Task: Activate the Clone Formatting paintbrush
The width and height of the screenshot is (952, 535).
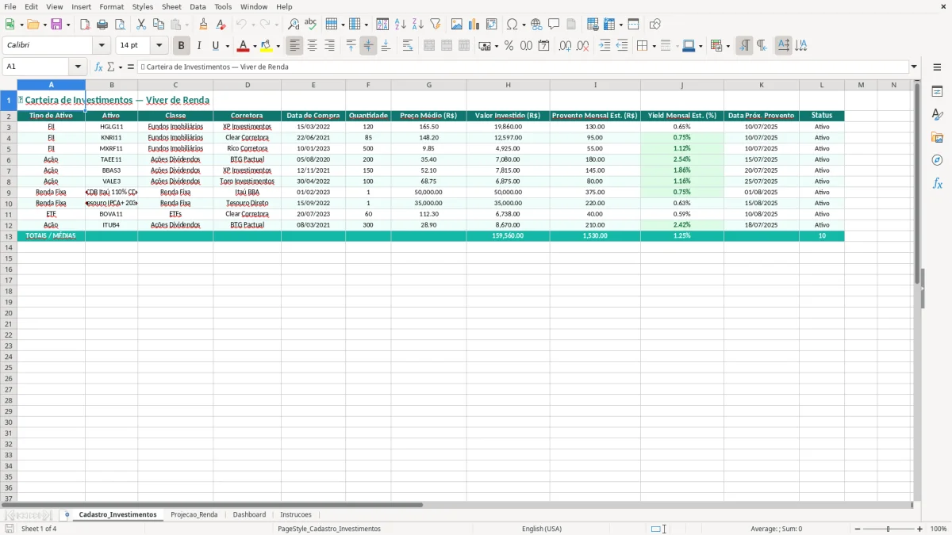Action: (204, 25)
